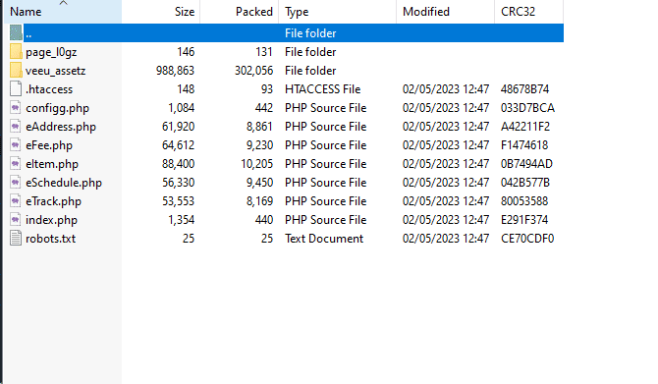The width and height of the screenshot is (658, 384).
Task: Click the eFee.php file icon
Action: [x=16, y=145]
